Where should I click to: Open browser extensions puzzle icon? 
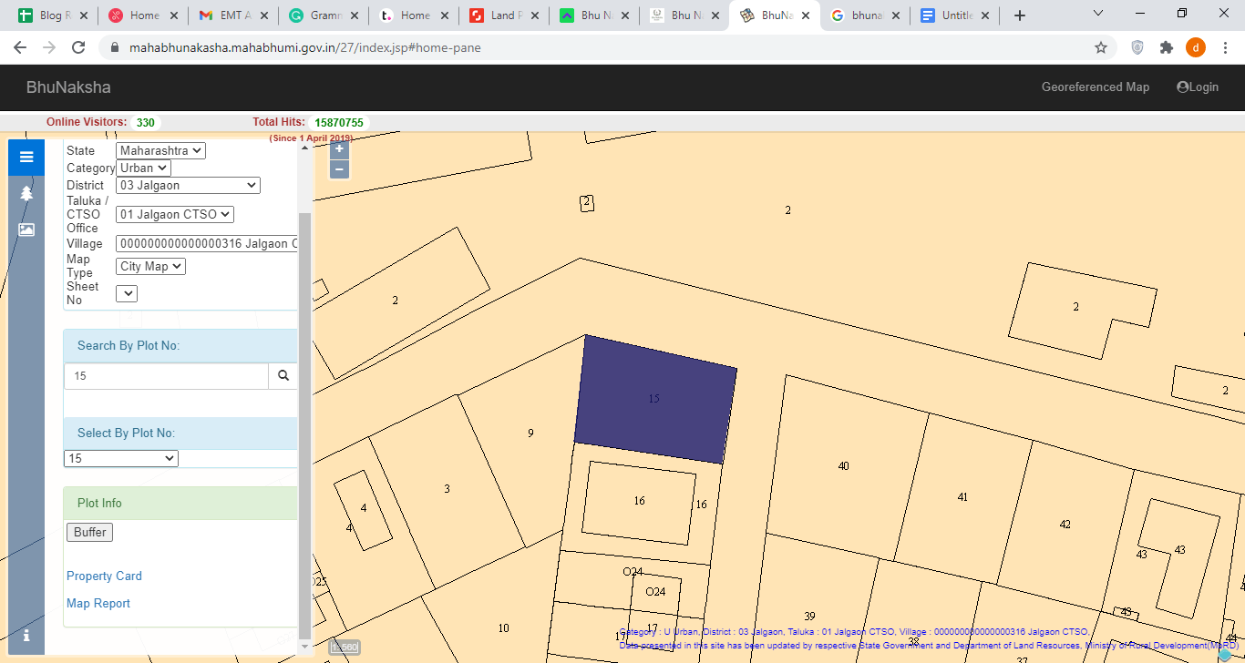pyautogui.click(x=1166, y=47)
